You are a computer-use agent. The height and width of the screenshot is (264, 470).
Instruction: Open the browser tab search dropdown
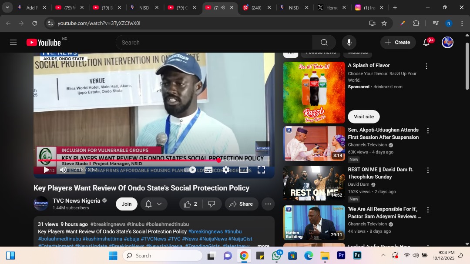pyautogui.click(x=7, y=7)
